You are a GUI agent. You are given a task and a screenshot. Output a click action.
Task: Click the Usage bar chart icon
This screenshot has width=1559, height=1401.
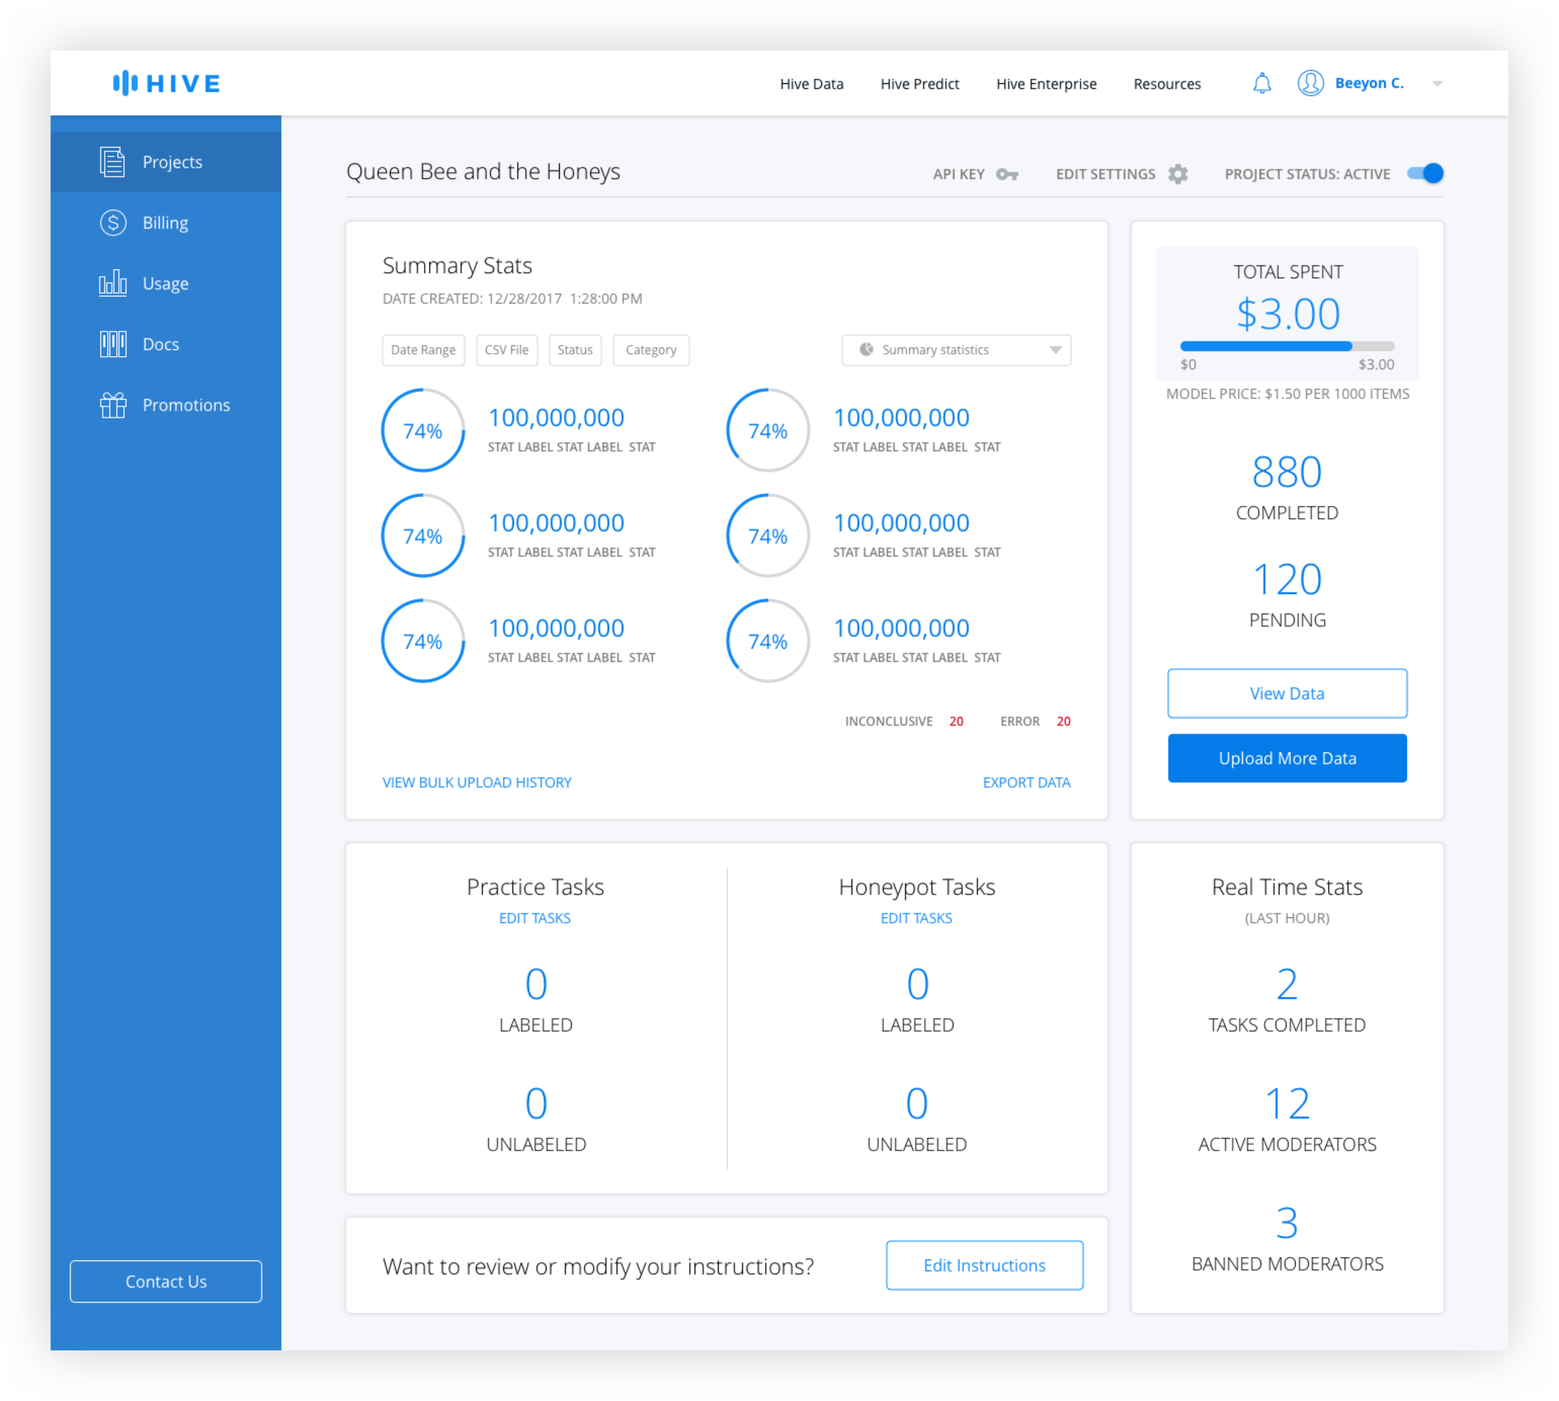click(x=112, y=282)
